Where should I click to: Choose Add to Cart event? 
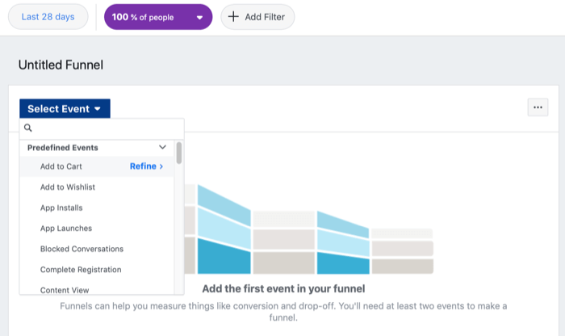pos(61,166)
